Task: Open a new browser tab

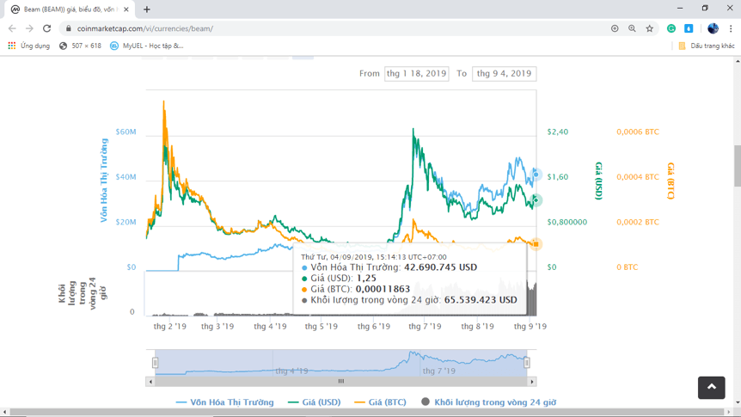Action: (146, 9)
